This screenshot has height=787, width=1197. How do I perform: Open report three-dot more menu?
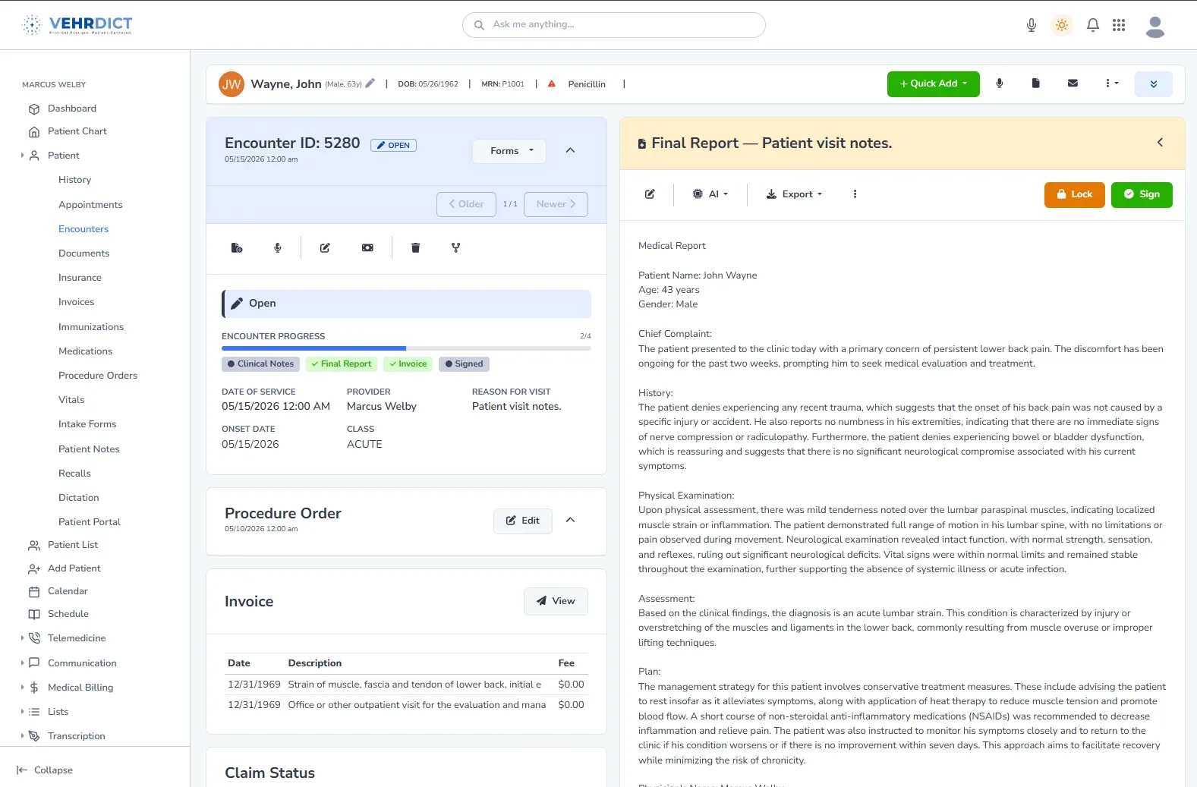855,194
